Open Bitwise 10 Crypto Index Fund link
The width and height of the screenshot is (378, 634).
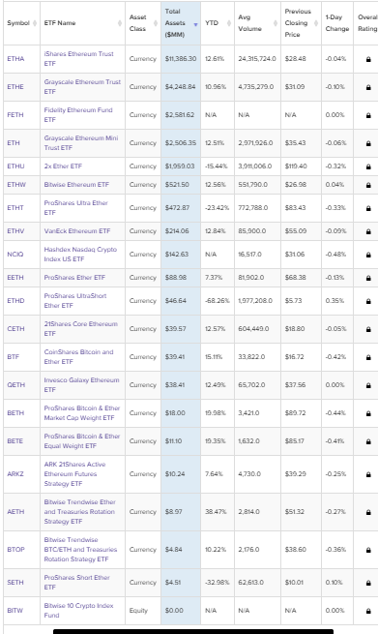point(78,610)
